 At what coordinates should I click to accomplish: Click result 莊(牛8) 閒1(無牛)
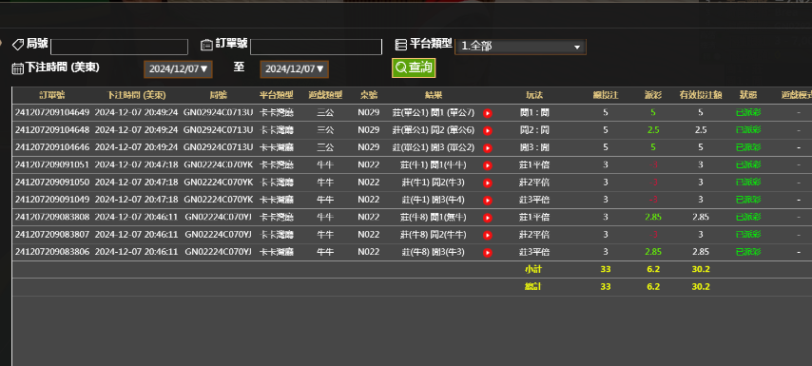coord(434,218)
